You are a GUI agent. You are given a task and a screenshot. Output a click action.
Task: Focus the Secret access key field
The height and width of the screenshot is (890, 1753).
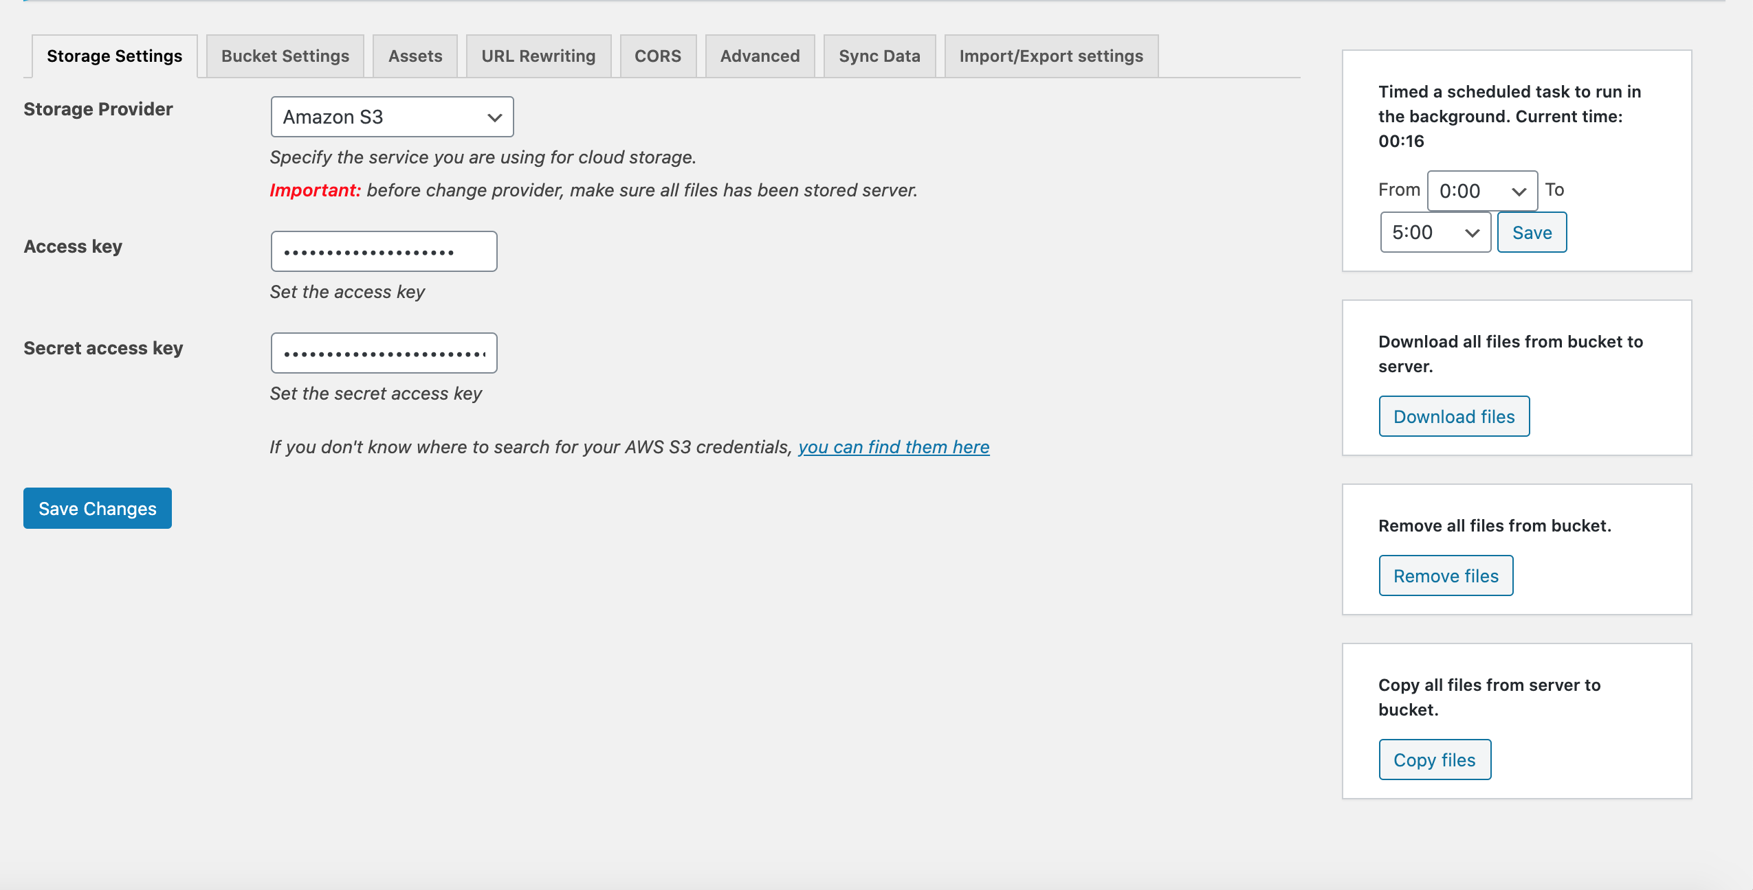[383, 353]
